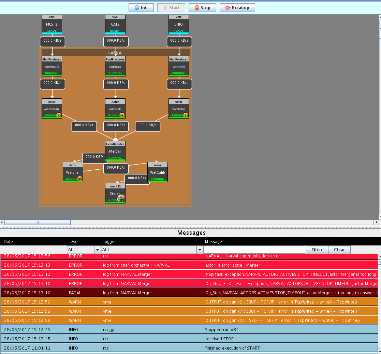Select the stop task exception error row
This screenshot has width=381, height=354.
point(189,274)
